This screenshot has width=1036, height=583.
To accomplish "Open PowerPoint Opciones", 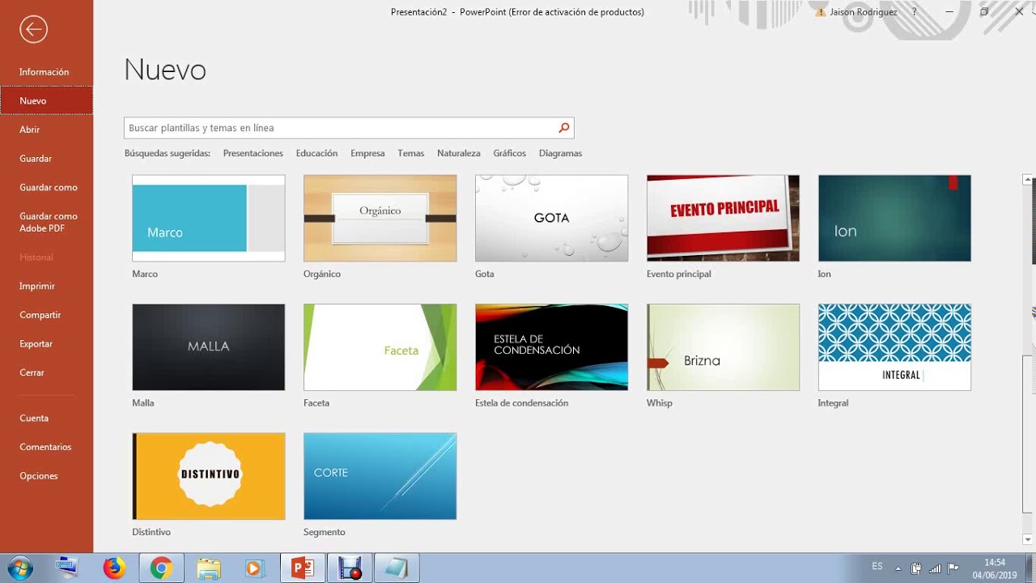I will click(46, 475).
